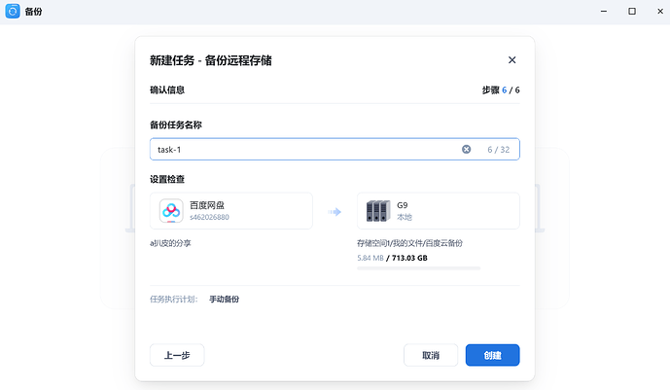The width and height of the screenshot is (670, 390).
Task: Close the 备份 application window
Action: [x=657, y=11]
